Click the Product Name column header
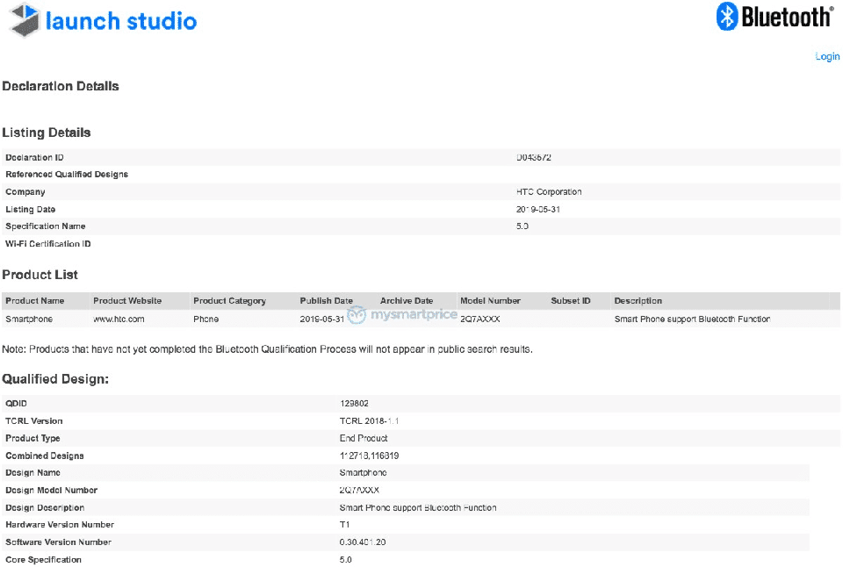843x567 pixels. point(35,301)
